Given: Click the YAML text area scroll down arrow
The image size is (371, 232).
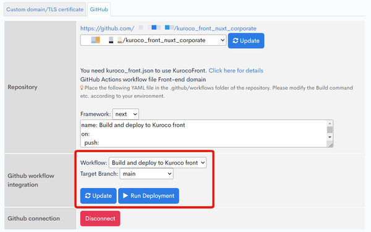Looking at the screenshot, I should (330, 137).
